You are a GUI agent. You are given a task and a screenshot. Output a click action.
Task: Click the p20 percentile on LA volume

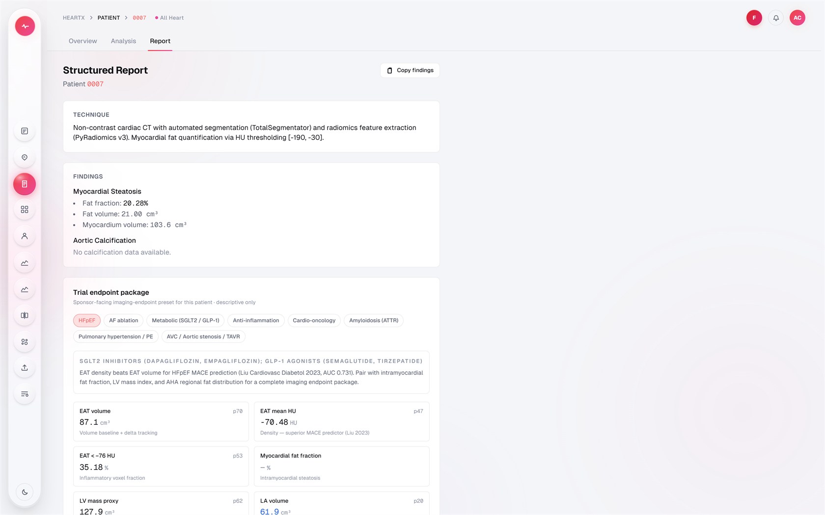coord(418,501)
